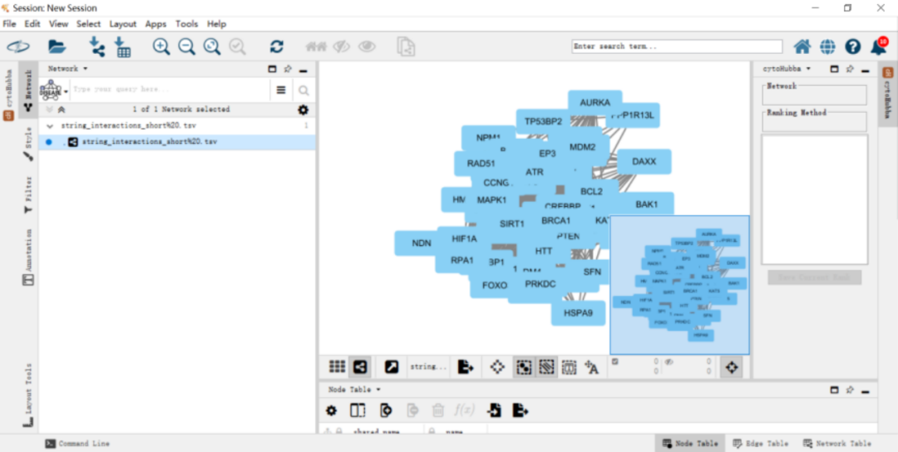Detach the network view window icon
Screen dimensions: 898x452
(392, 366)
